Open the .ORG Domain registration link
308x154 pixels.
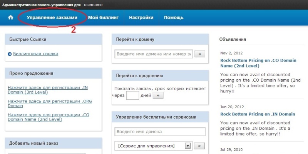point(50,103)
